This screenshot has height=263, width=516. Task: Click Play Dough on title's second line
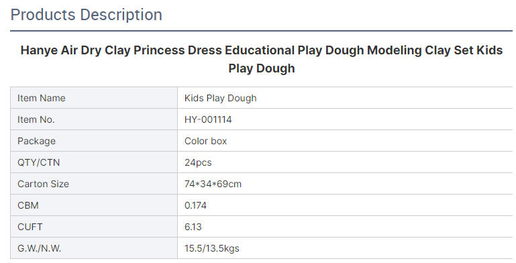tap(262, 68)
